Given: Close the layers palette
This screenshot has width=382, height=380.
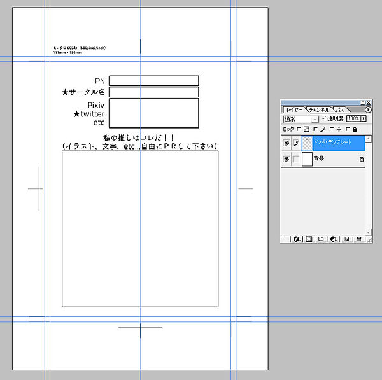Looking at the screenshot, I should tap(369, 102).
